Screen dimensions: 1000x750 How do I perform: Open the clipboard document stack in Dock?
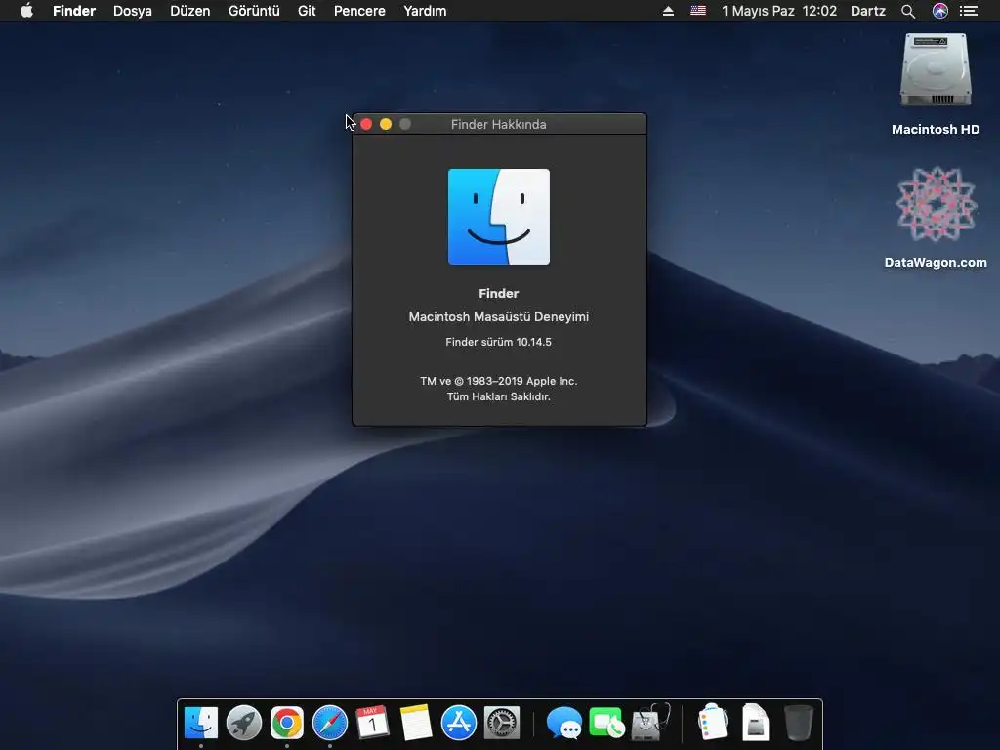712,722
